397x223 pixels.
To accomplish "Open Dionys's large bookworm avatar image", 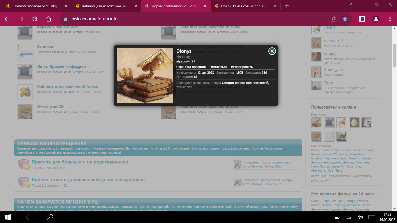I will tap(145, 75).
